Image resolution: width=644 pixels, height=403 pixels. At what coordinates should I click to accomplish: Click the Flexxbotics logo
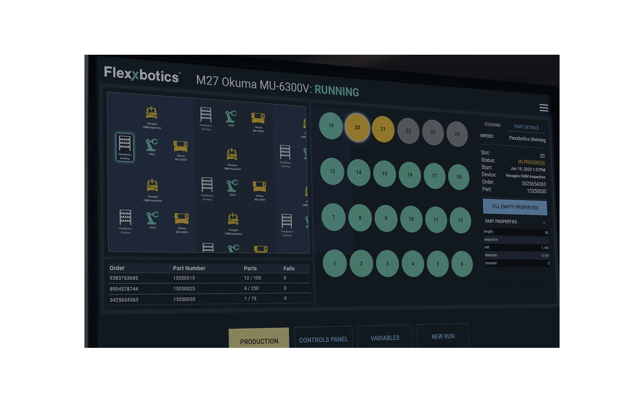[x=142, y=74]
